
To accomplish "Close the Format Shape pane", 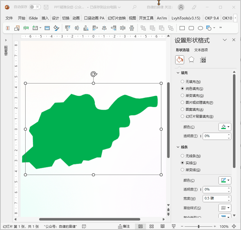I will (x=234, y=40).
